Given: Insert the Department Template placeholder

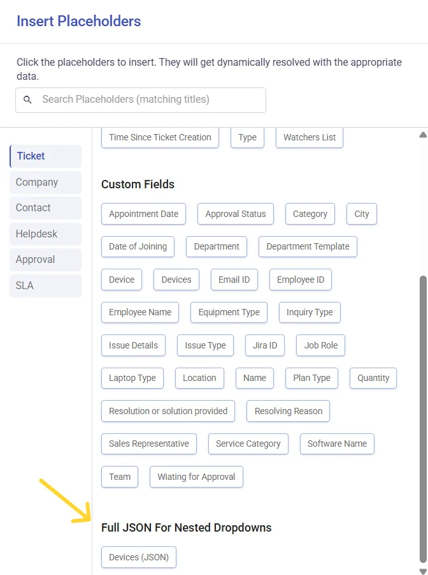Looking at the screenshot, I should pos(308,247).
